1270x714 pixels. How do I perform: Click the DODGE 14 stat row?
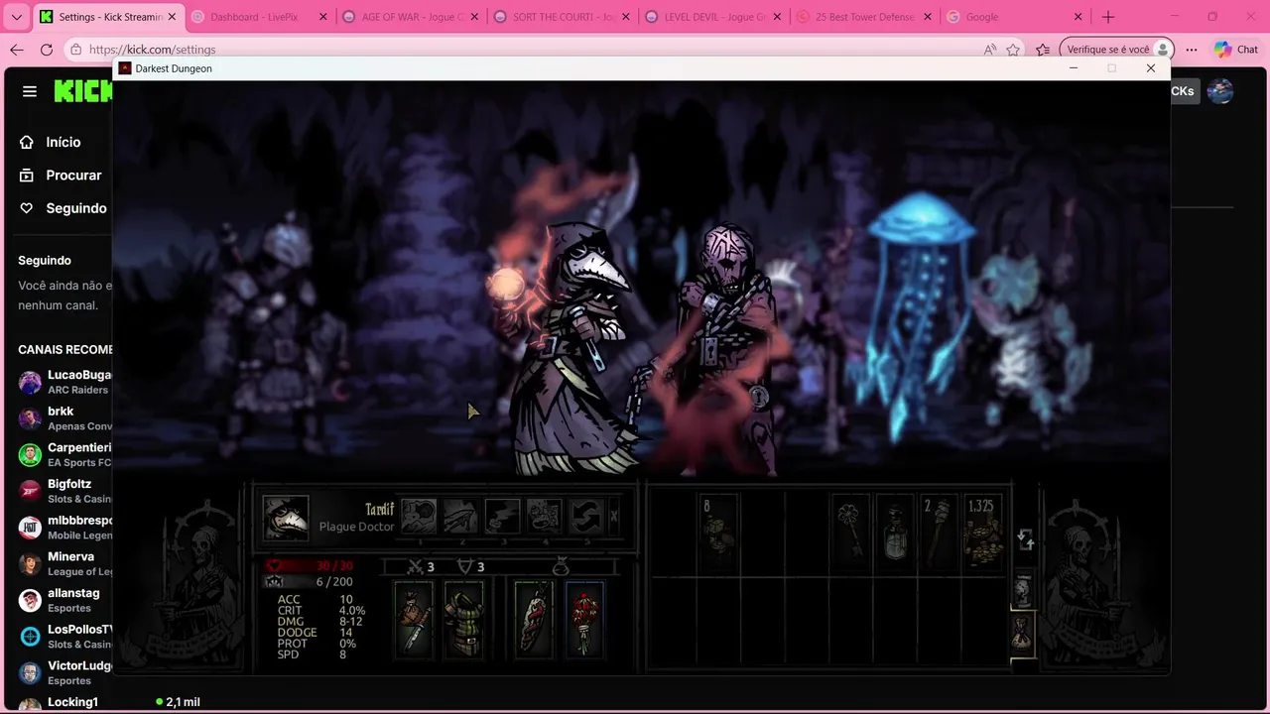tap(315, 633)
